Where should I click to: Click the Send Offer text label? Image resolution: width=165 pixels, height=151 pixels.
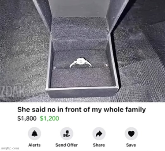(x=67, y=145)
